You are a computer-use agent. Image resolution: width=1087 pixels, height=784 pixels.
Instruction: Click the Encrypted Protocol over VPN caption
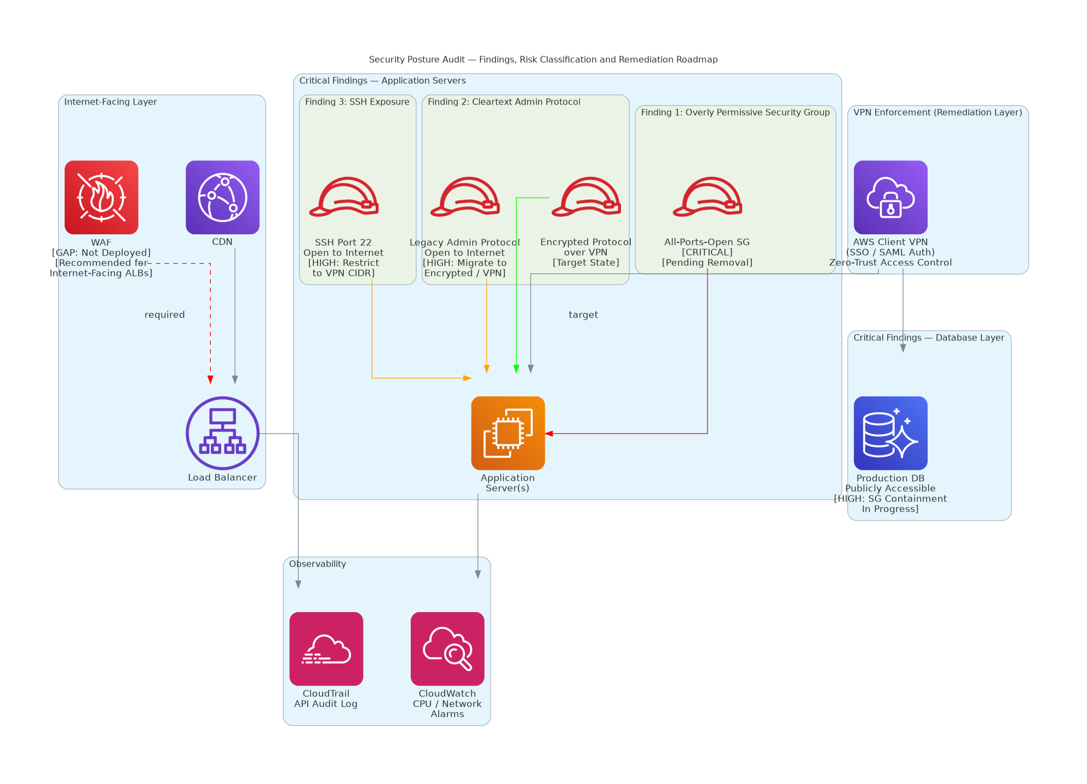[586, 252]
